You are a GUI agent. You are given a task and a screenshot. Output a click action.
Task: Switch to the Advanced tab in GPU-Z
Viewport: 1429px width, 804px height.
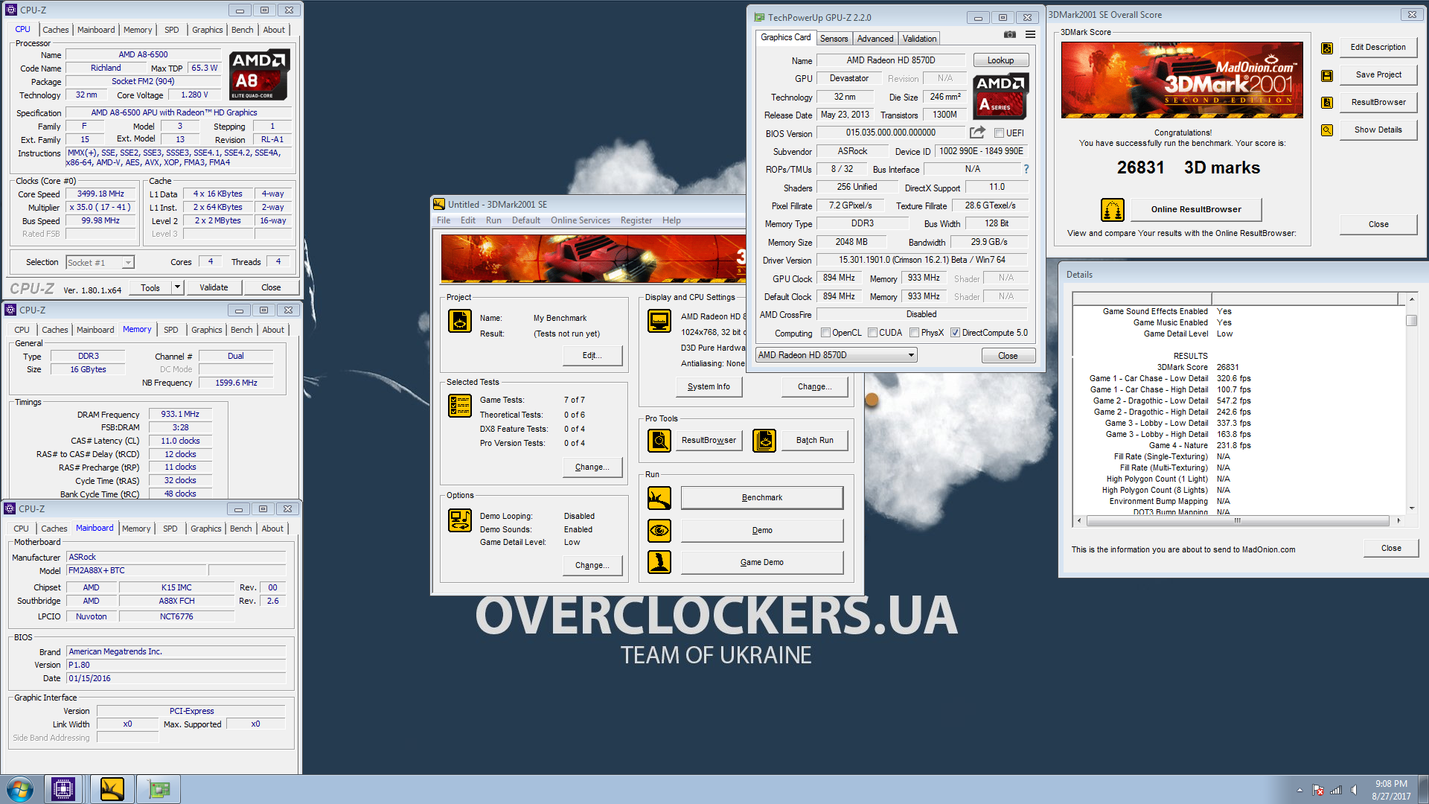click(x=875, y=39)
